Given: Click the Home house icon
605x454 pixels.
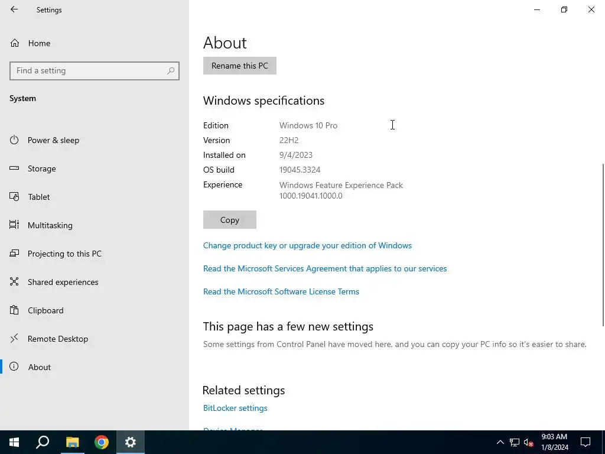Looking at the screenshot, I should [x=15, y=43].
